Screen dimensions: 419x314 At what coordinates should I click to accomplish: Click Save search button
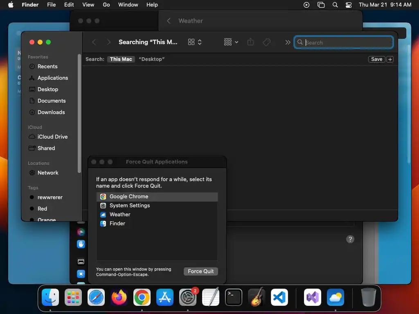click(x=376, y=59)
